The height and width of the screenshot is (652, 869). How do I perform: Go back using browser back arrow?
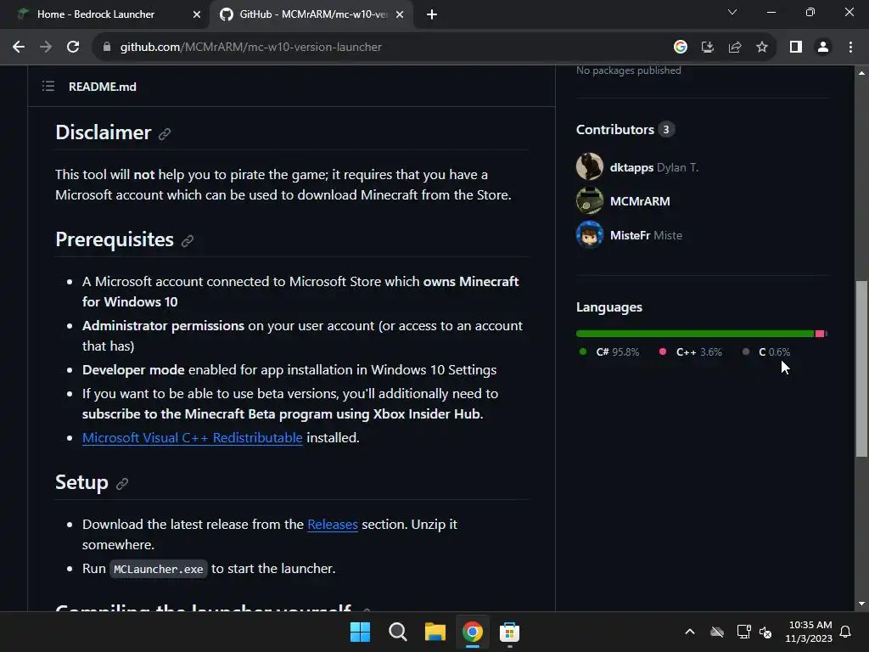(19, 47)
